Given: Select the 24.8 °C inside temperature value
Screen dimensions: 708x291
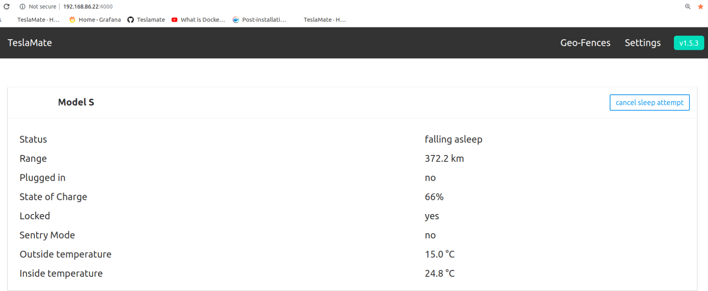Looking at the screenshot, I should click(440, 273).
